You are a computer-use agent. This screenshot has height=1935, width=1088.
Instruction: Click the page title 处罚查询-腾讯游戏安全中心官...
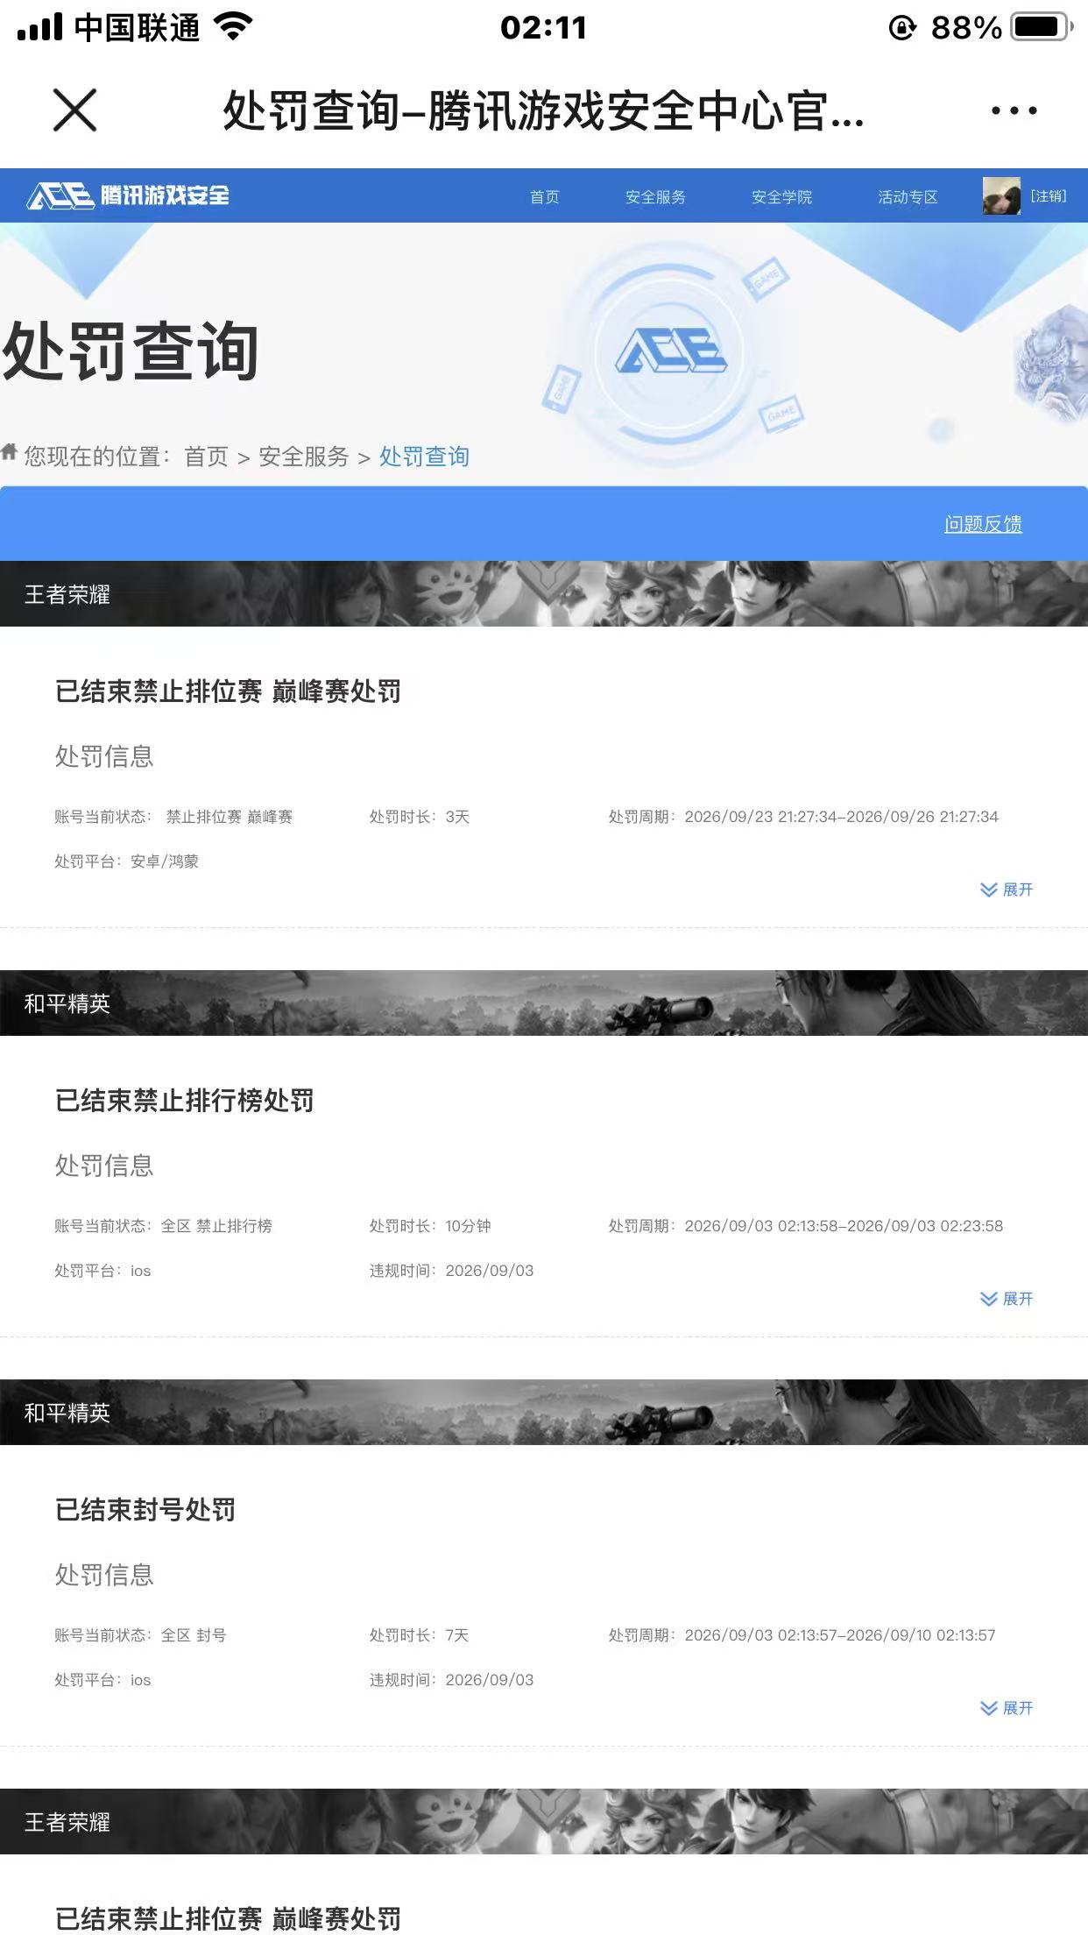[543, 111]
